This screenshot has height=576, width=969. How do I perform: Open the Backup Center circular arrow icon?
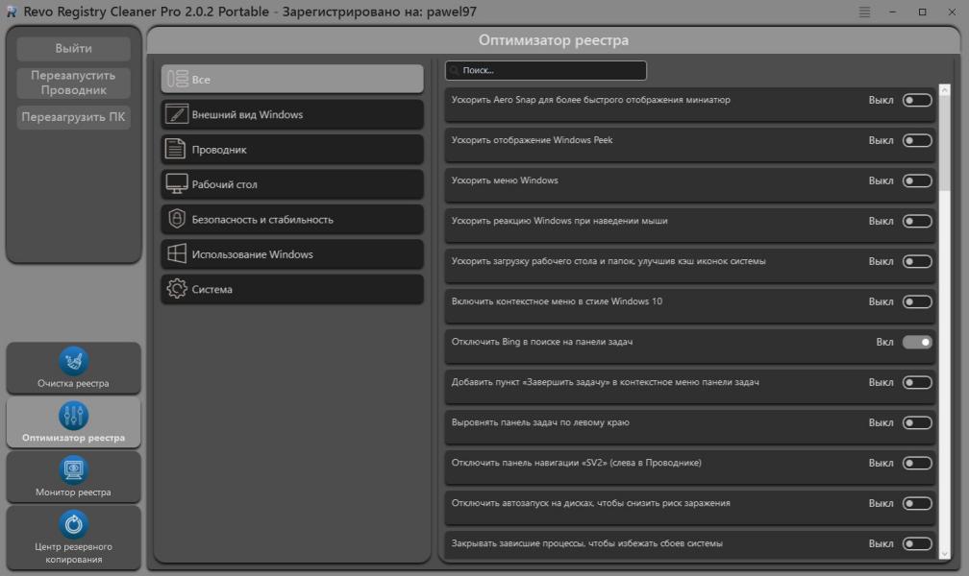point(74,525)
